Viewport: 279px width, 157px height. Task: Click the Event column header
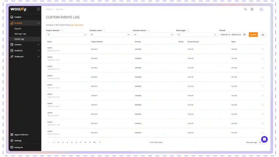click(x=50, y=42)
